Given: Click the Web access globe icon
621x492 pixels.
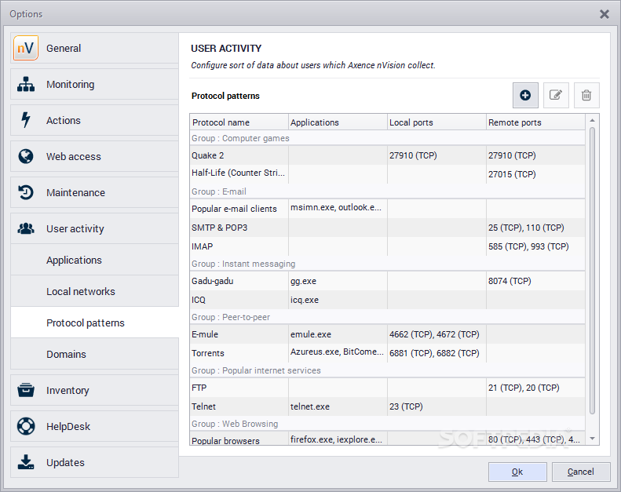Looking at the screenshot, I should (x=26, y=156).
